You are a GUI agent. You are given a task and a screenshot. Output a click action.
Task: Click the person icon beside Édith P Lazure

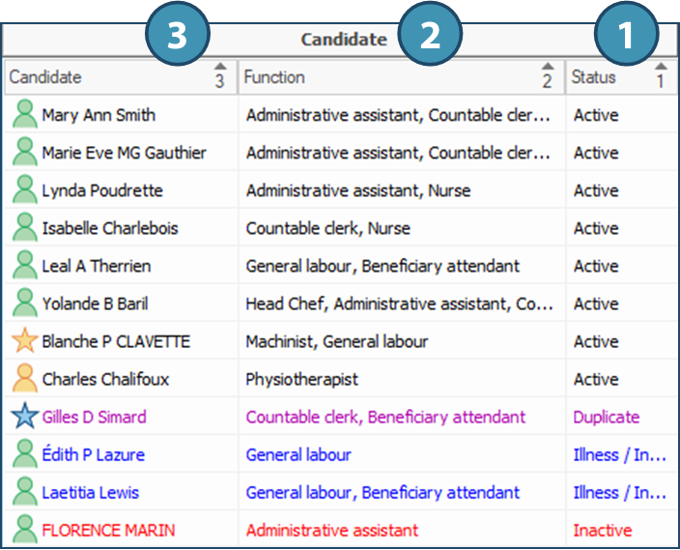coord(24,454)
